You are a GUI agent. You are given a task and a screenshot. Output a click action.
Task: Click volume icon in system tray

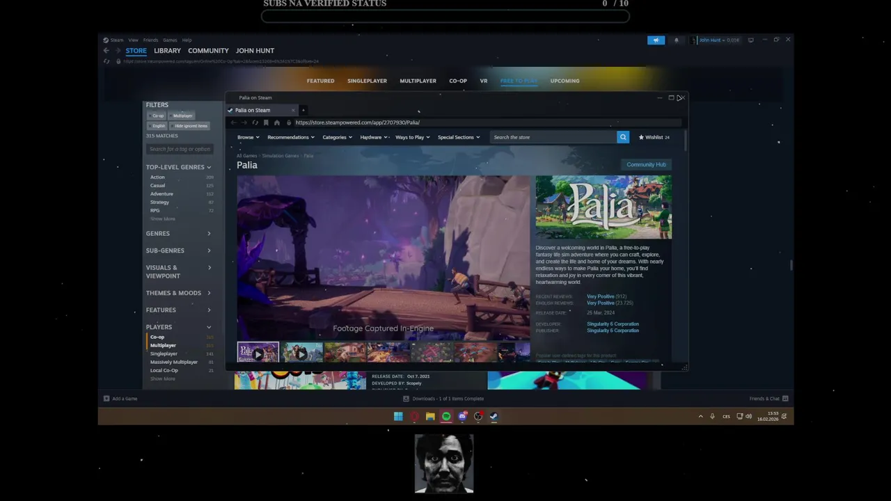coord(749,416)
